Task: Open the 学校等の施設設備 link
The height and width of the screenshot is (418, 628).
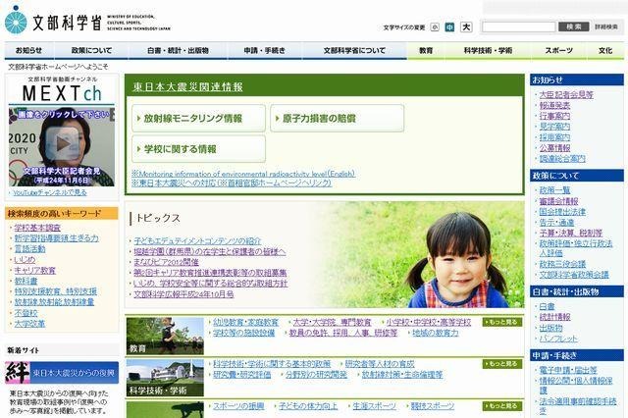Action: 244,333
